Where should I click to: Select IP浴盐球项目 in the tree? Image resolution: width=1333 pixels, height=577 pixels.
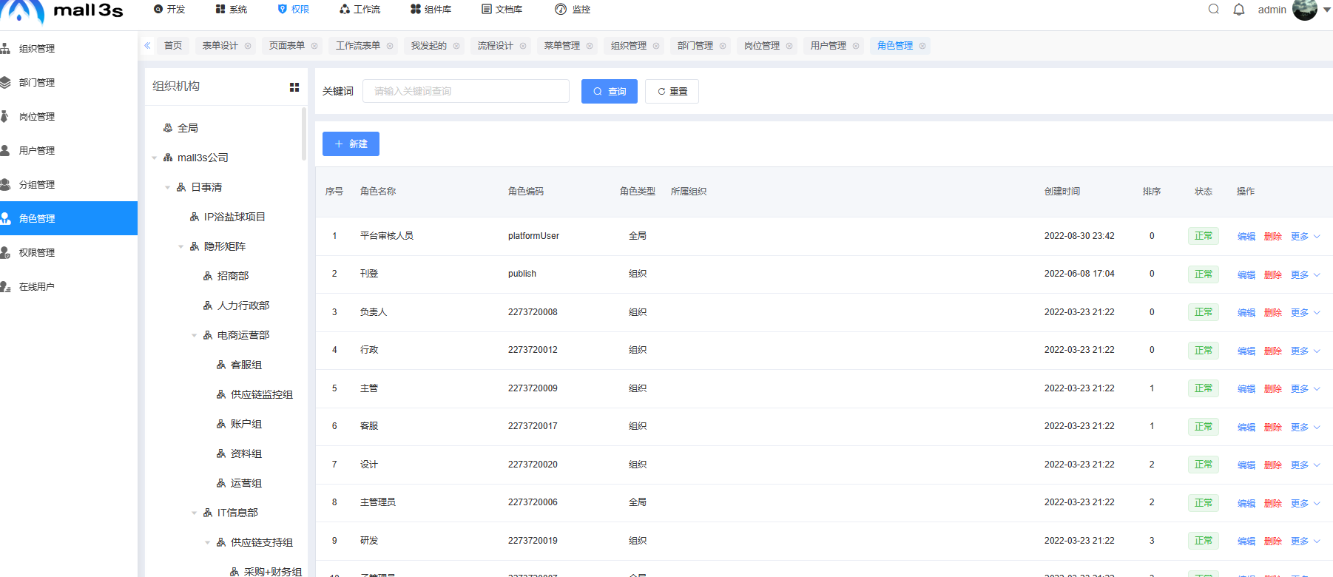(234, 217)
